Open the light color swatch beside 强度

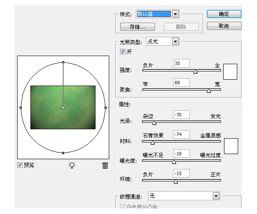tap(230, 71)
